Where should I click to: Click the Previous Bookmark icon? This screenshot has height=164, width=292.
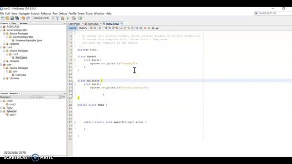coord(125,28)
